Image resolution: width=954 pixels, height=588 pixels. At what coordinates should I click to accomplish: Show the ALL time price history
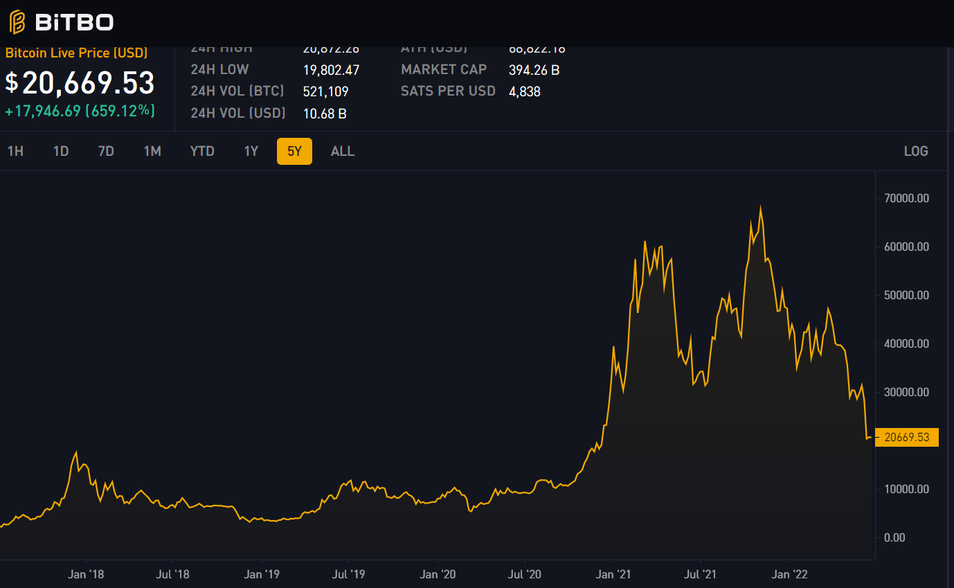point(343,151)
